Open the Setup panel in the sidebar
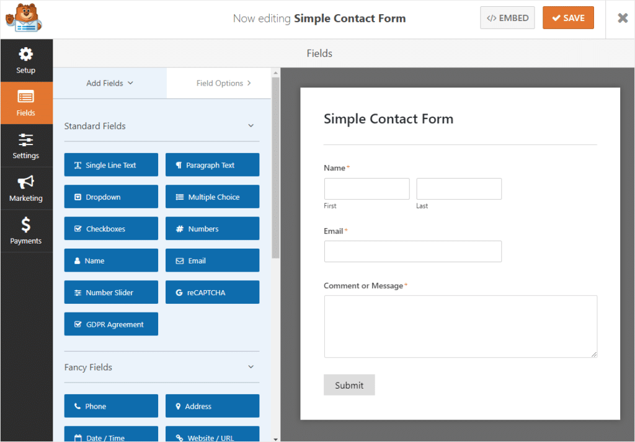This screenshot has height=442, width=635. tap(26, 60)
